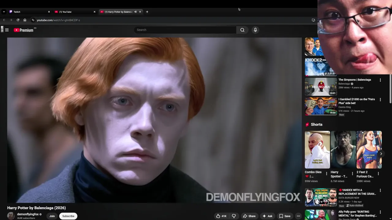Open more actions three-dot menu under video
This screenshot has height=220, width=392.
(298, 216)
